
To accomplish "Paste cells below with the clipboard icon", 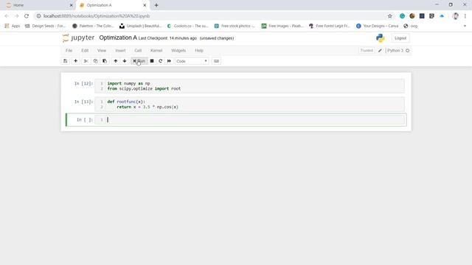I will point(105,61).
